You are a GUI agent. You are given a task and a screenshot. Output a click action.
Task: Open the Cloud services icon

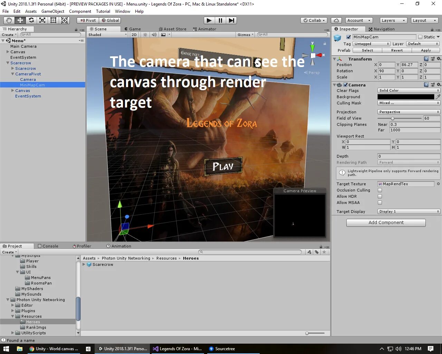pyautogui.click(x=336, y=20)
